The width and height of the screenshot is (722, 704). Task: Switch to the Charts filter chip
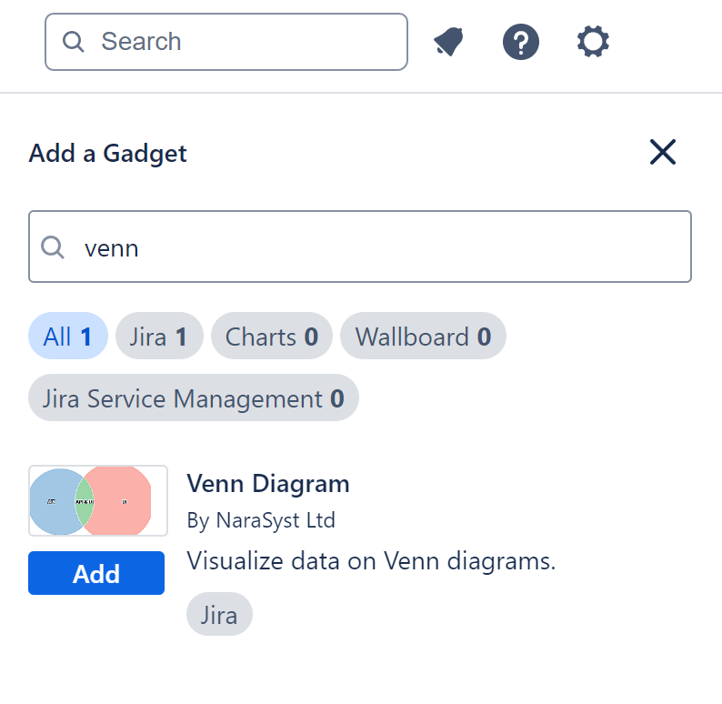(272, 337)
